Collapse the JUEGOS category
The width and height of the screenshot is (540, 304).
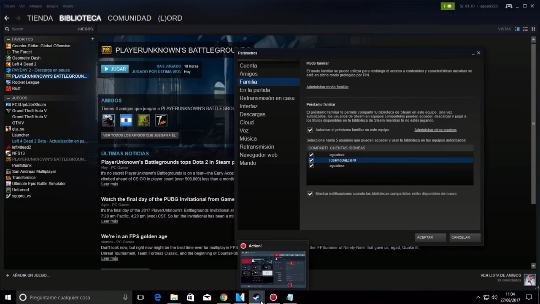[x=8, y=98]
